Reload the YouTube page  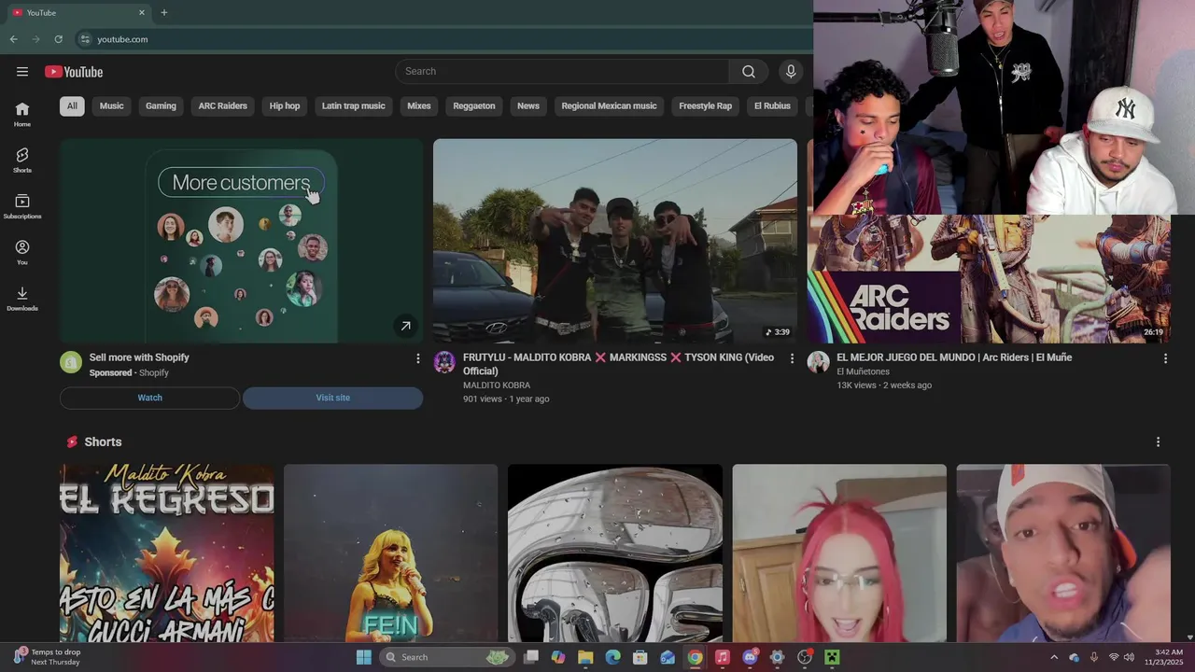(58, 39)
